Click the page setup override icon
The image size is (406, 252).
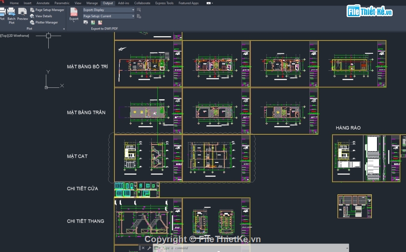click(x=139, y=16)
